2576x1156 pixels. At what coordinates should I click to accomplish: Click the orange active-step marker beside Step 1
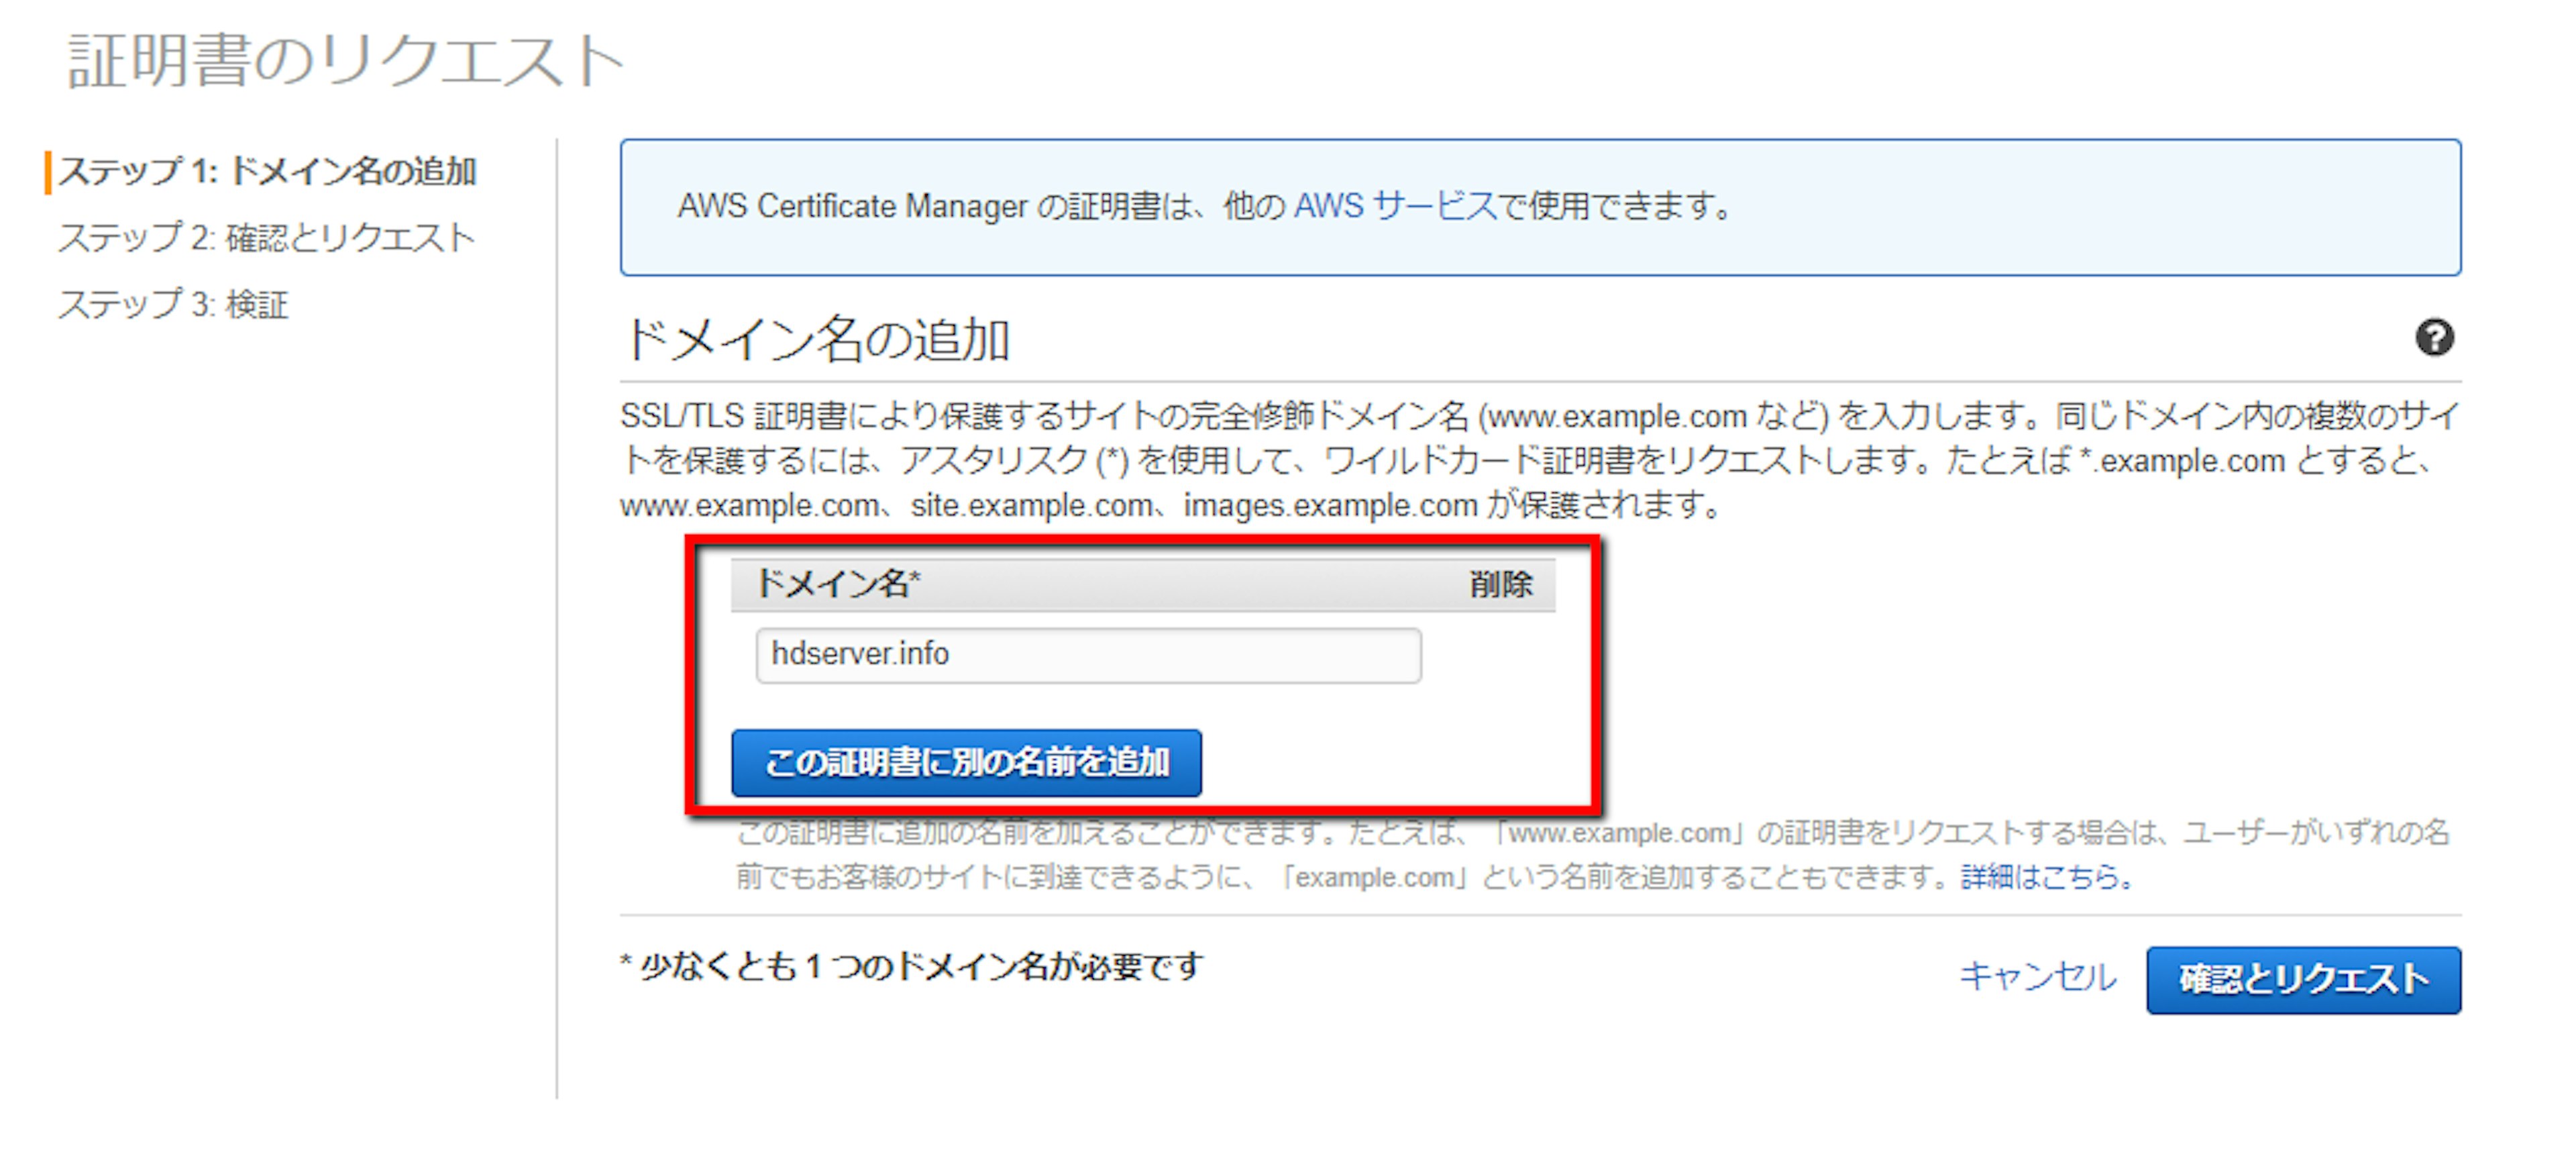click(x=48, y=172)
